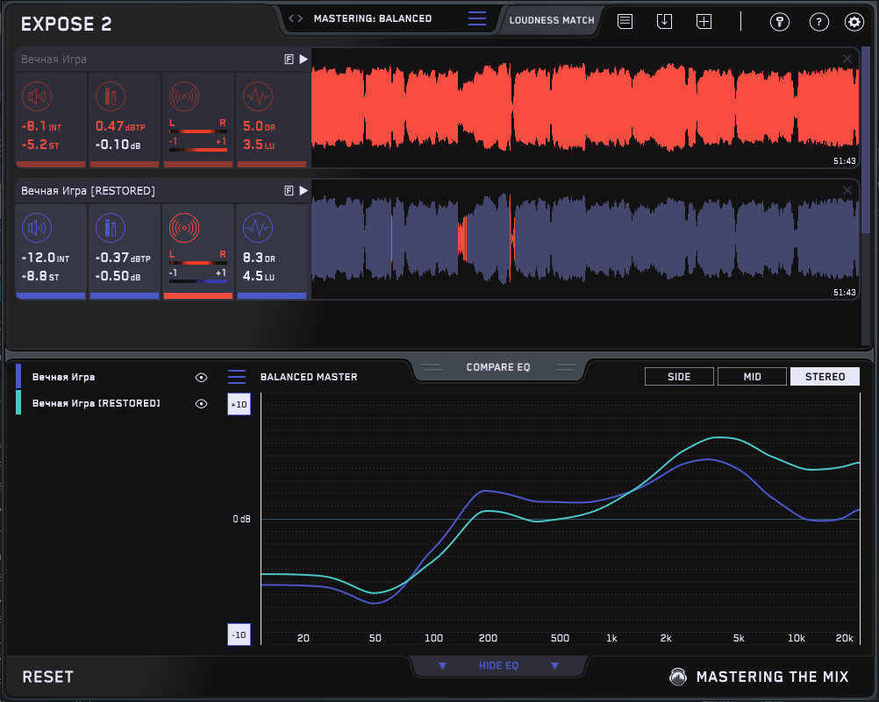Click the -5.2 ST short-term loudness value
Screen dimensions: 879x702
[x=39, y=145]
